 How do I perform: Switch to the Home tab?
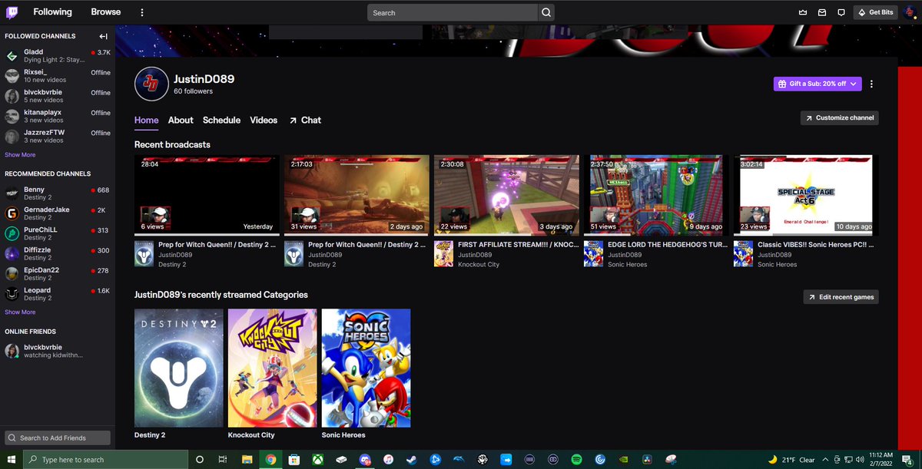click(x=146, y=120)
